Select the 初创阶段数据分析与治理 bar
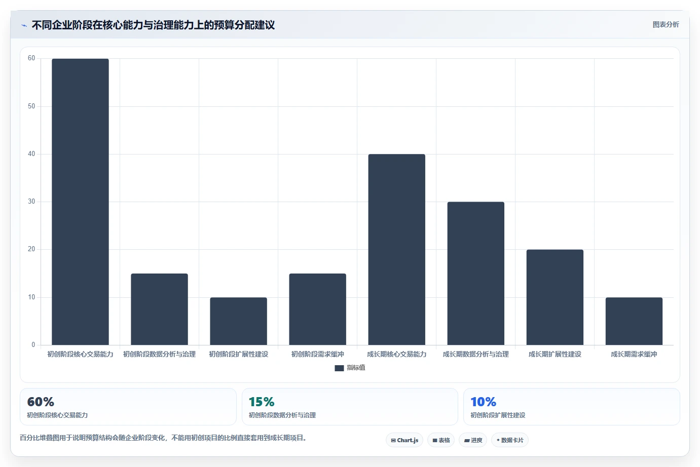700x467 pixels. pos(159,309)
